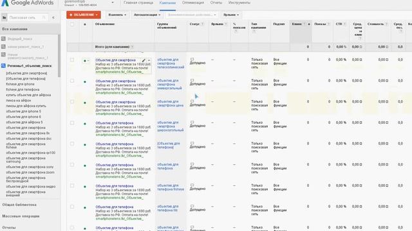Open ad group link телефона fisheye
Screen dimensions: 412x231
171,187
